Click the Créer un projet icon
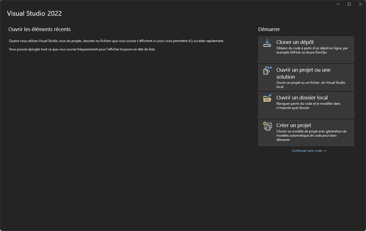The height and width of the screenshot is (231, 366). pos(267,126)
